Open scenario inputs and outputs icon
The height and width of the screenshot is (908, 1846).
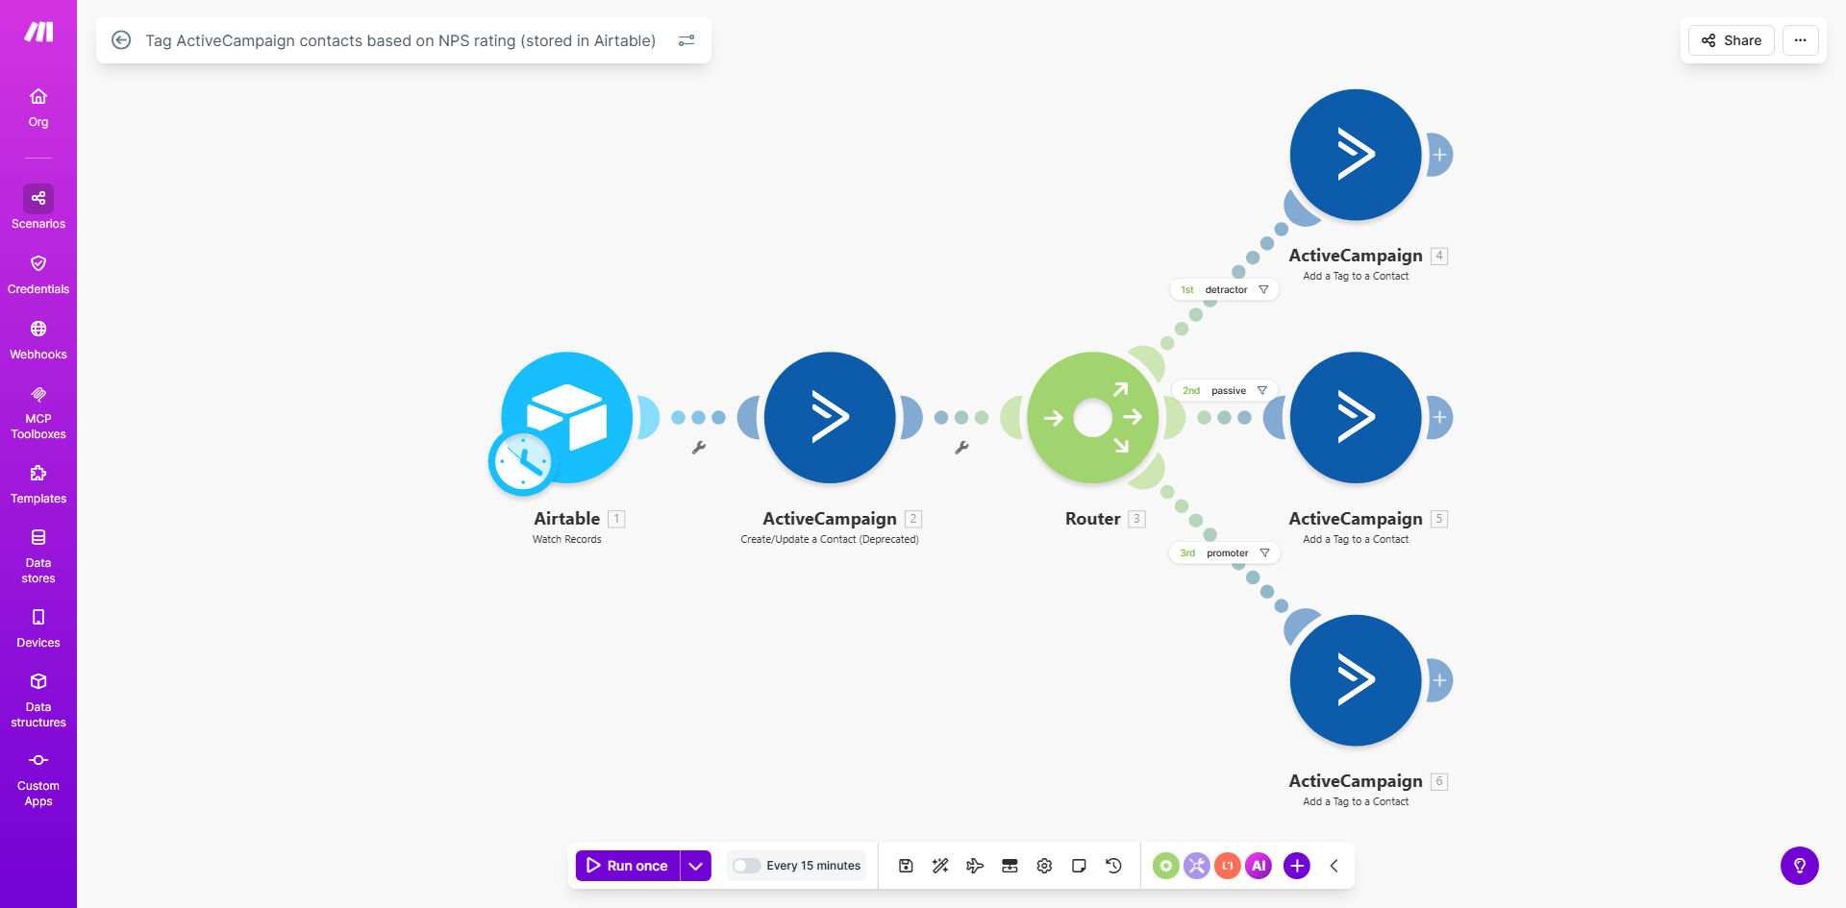pyautogui.click(x=1010, y=866)
